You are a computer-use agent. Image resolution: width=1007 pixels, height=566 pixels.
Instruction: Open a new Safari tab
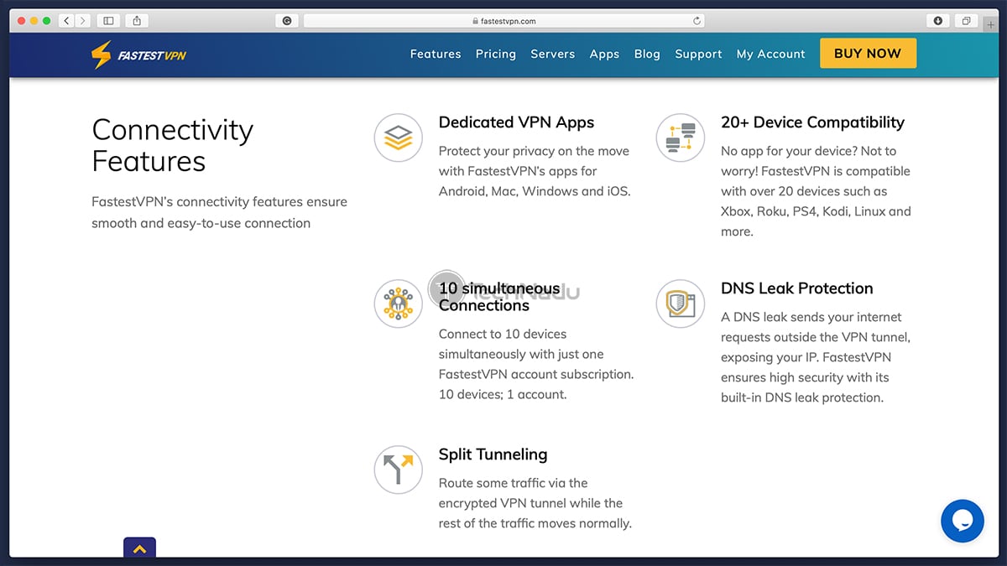(991, 24)
